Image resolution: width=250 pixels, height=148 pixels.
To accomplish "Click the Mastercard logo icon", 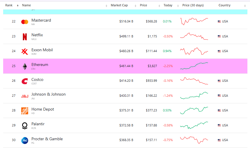I will (25, 22).
